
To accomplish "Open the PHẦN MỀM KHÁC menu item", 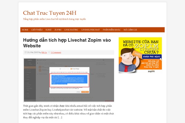I will 112,30.
